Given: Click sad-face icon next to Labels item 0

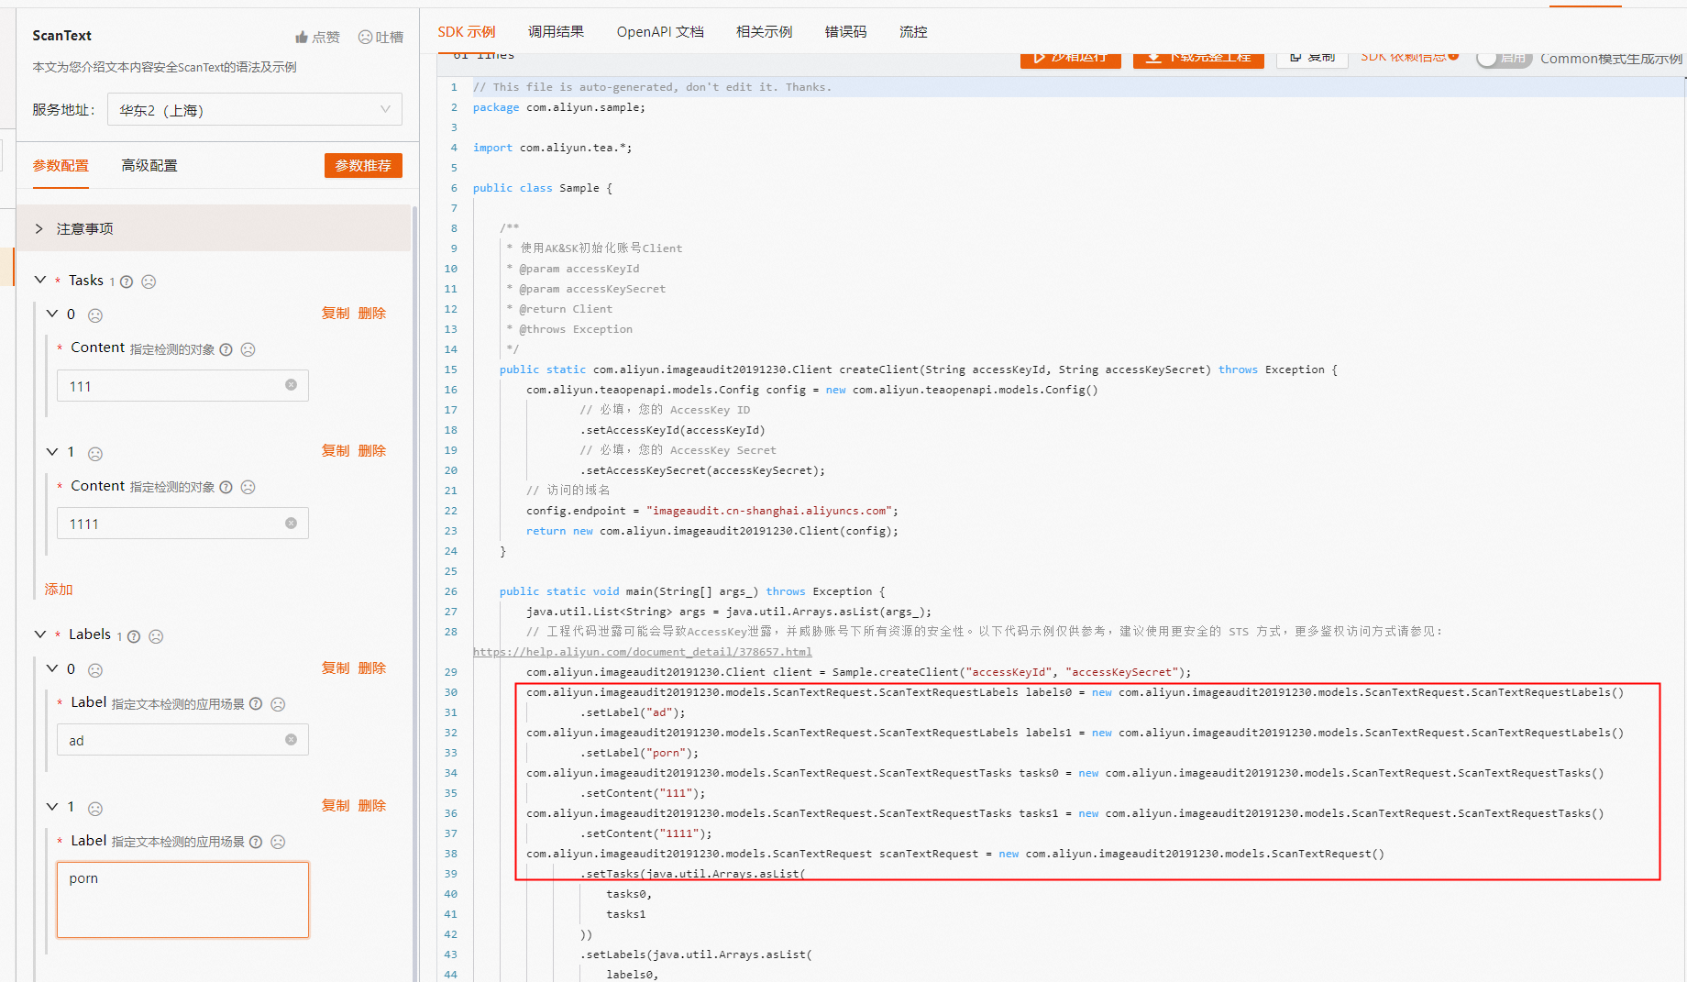Looking at the screenshot, I should coord(95,670).
